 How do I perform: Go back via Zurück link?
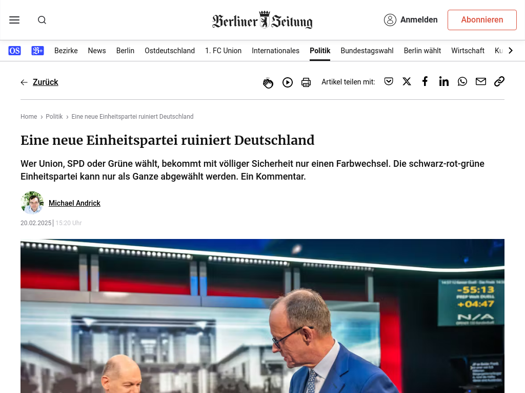coord(46,82)
